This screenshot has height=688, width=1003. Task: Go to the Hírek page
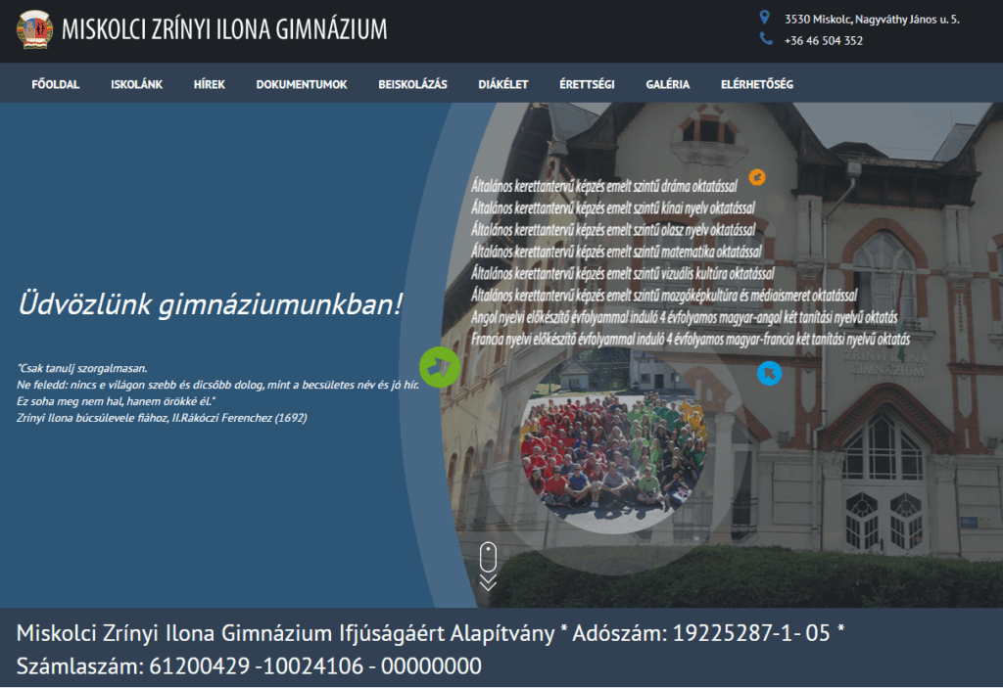coord(210,84)
